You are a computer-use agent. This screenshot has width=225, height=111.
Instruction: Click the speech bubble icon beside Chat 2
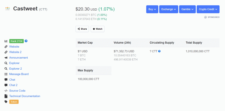(6, 85)
